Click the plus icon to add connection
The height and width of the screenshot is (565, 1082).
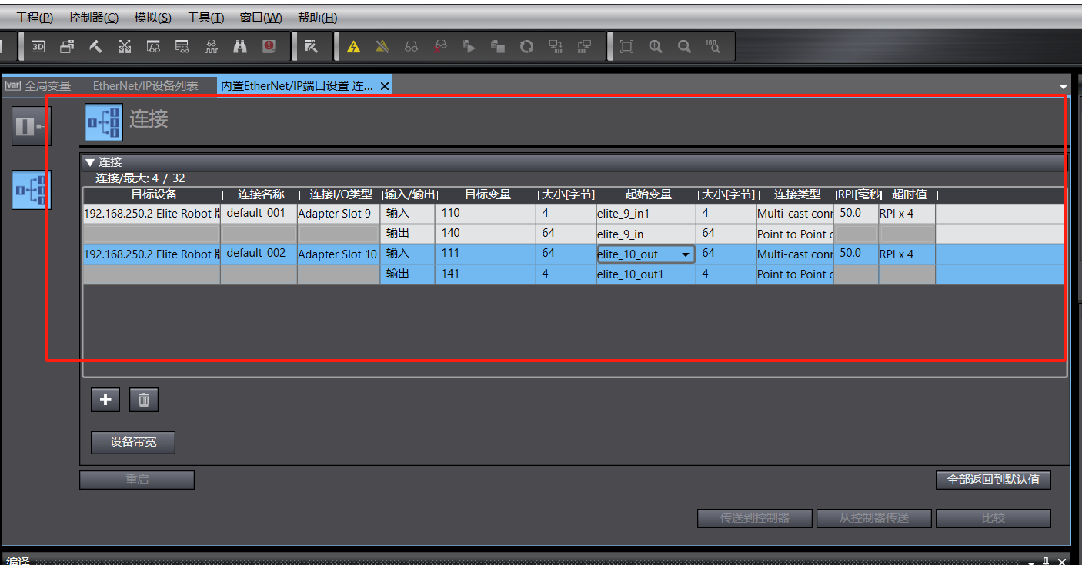point(105,400)
